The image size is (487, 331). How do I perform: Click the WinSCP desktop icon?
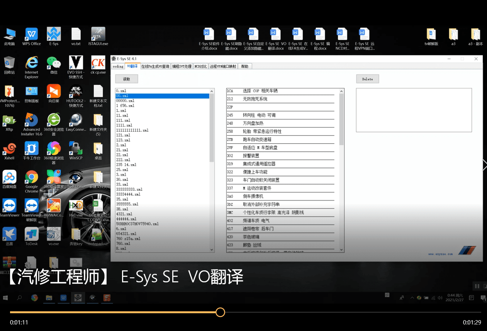coord(76,149)
